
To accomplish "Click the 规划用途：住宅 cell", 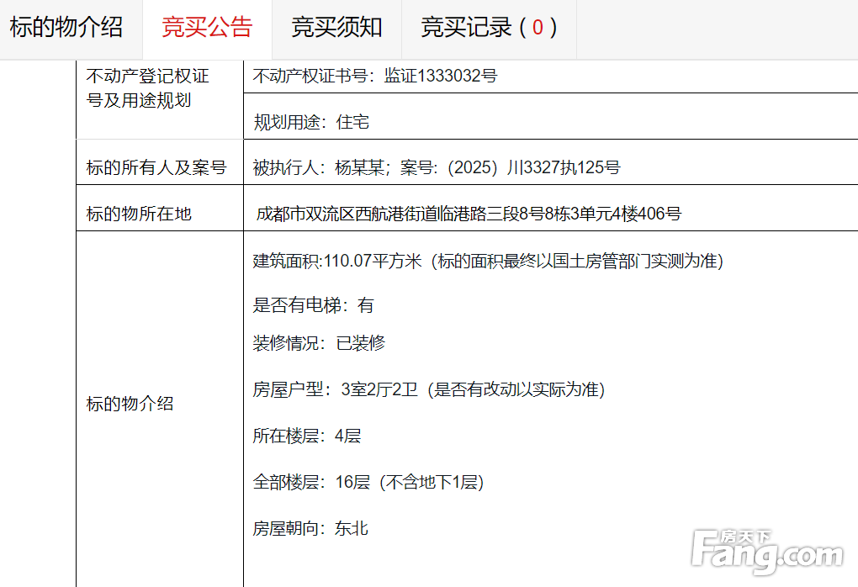I will 311,123.
